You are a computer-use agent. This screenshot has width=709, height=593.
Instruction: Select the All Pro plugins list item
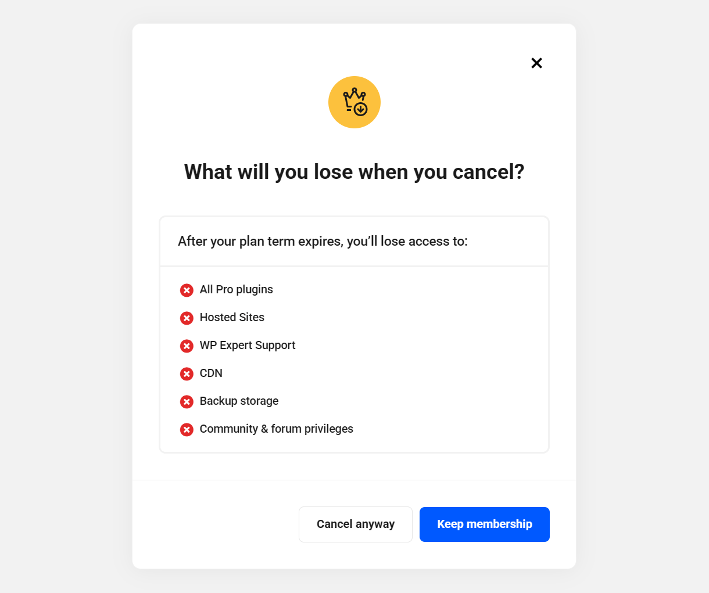point(236,289)
